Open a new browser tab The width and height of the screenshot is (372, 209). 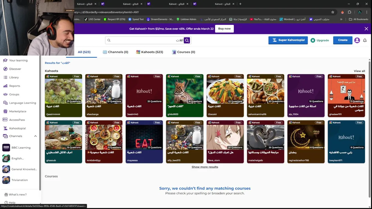tap(240, 4)
